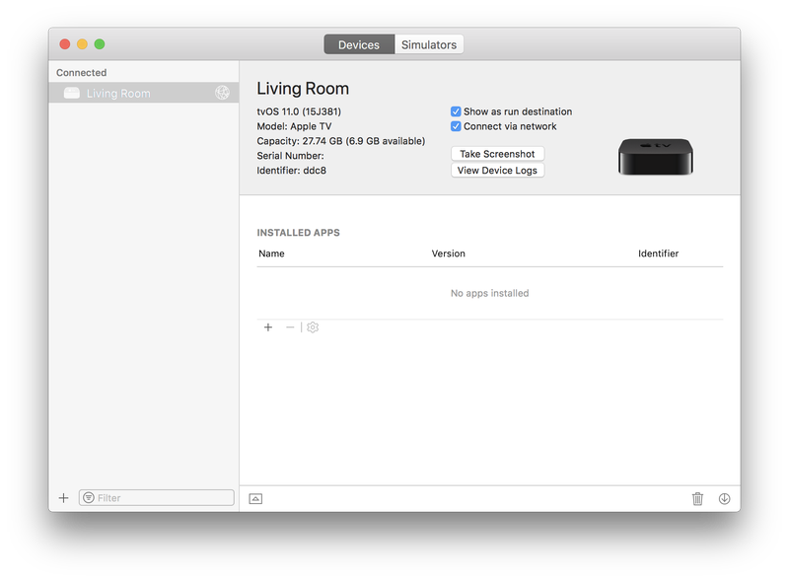The height and width of the screenshot is (581, 789).
Task: Click the Filter search field
Action: point(157,498)
